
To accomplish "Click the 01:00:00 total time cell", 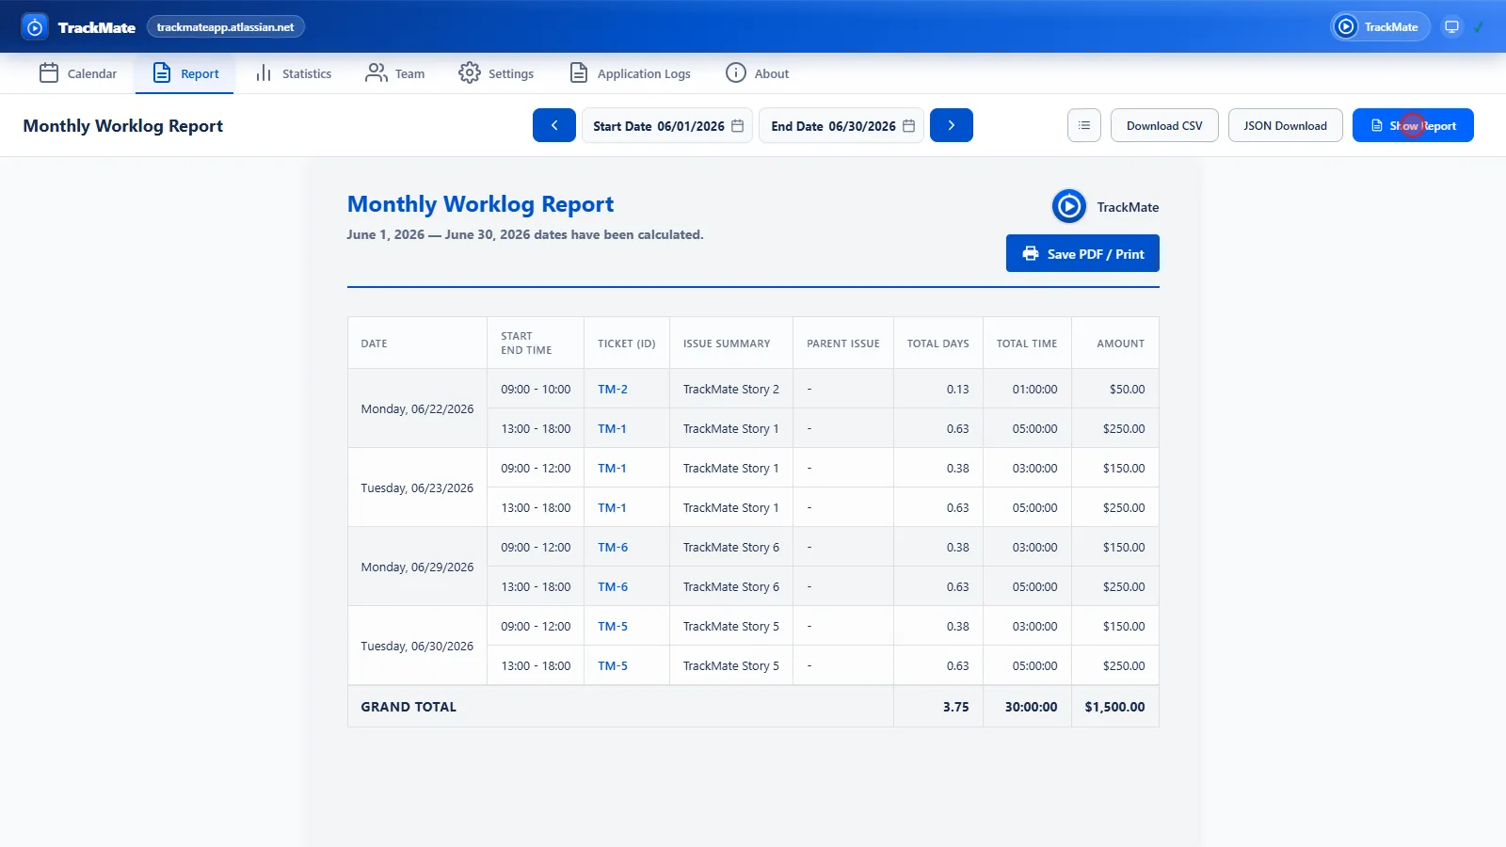I will (x=1027, y=389).
